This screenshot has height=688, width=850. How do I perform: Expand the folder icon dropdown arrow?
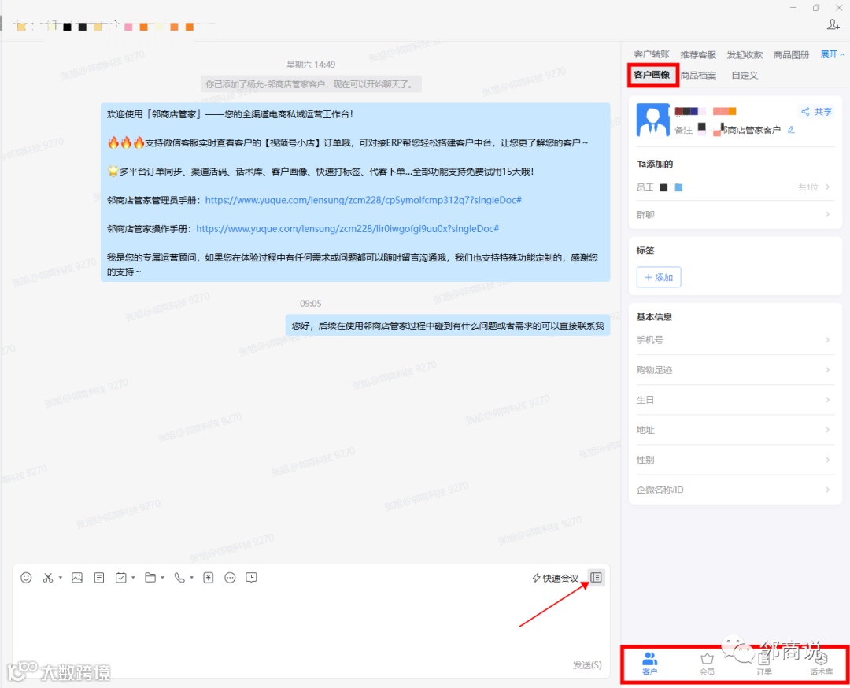pos(162,578)
